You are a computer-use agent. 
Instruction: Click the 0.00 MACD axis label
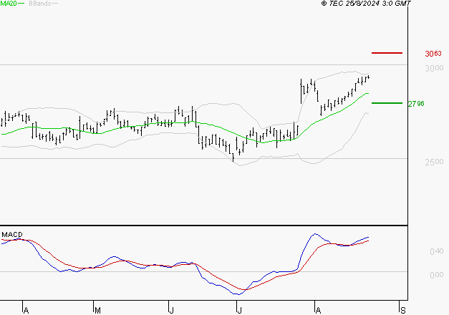(x=436, y=275)
